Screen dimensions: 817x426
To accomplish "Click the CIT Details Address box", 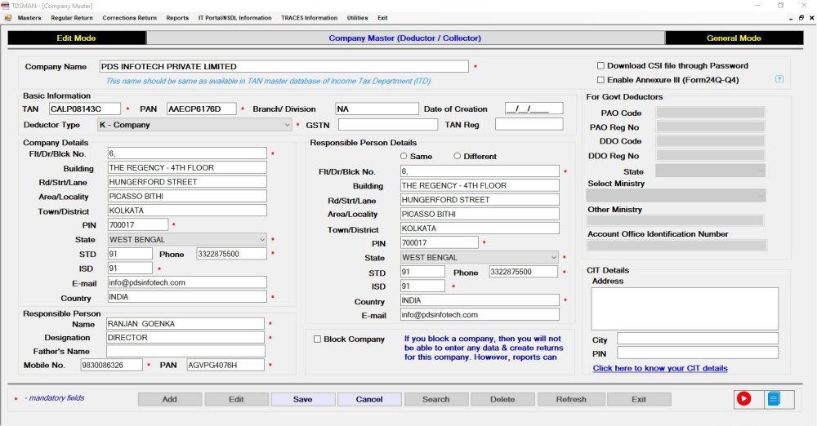I will (x=685, y=308).
